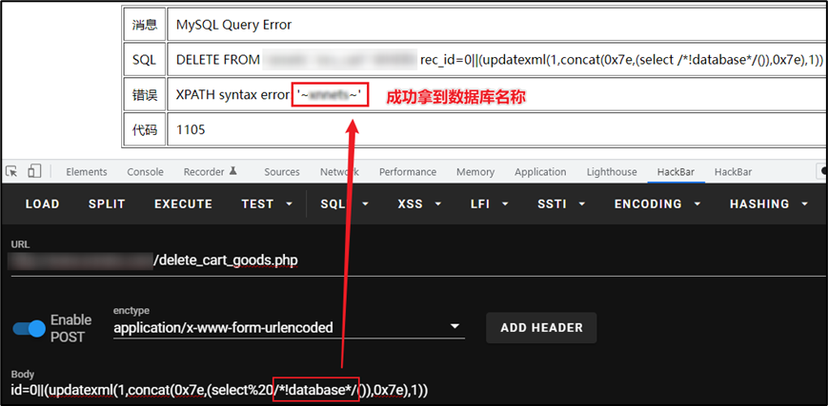
Task: Click the 错误 label cell
Action: (x=144, y=95)
